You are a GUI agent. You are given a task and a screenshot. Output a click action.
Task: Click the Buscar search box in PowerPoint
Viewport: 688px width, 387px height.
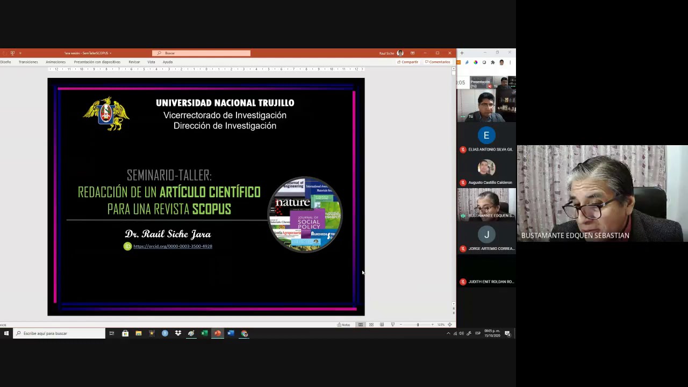202,53
